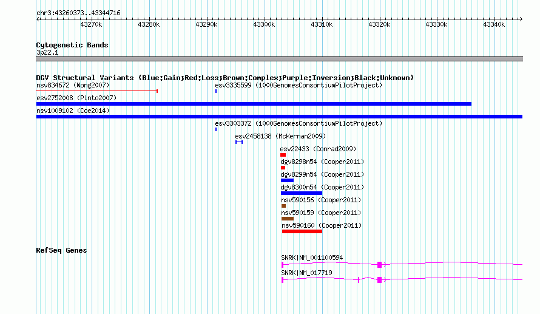Click the nsv834672 (Wong2007) label
Image resolution: width=540 pixels, height=314 pixels.
73,85
